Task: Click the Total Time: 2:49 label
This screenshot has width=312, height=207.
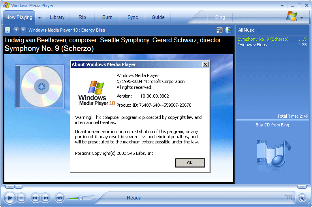Action: coord(293,116)
